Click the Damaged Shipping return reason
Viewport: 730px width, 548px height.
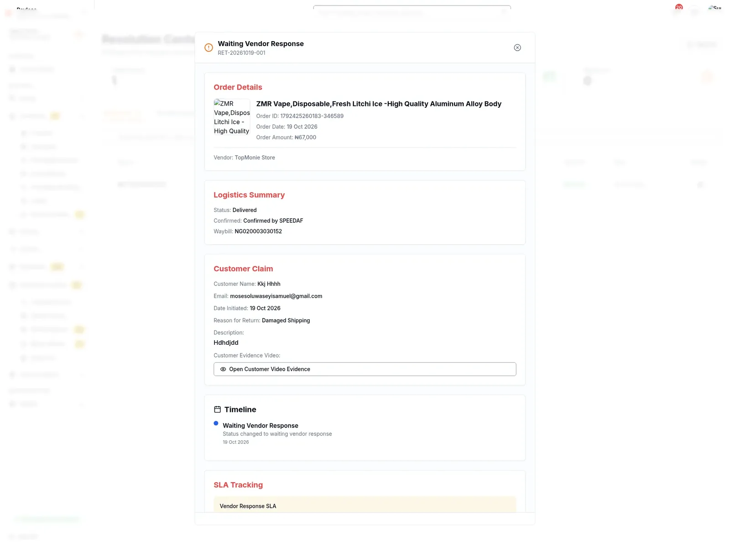[x=286, y=321]
